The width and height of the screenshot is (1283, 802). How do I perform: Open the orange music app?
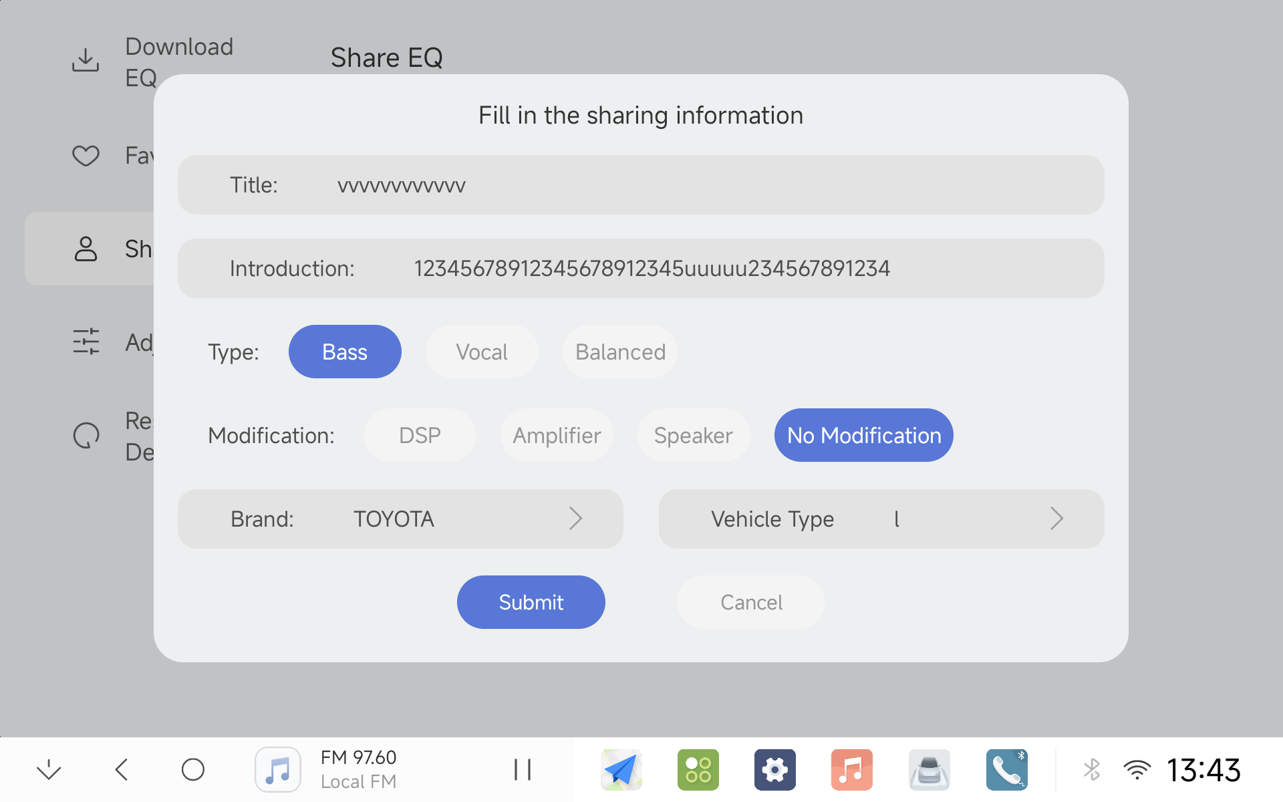coord(851,770)
